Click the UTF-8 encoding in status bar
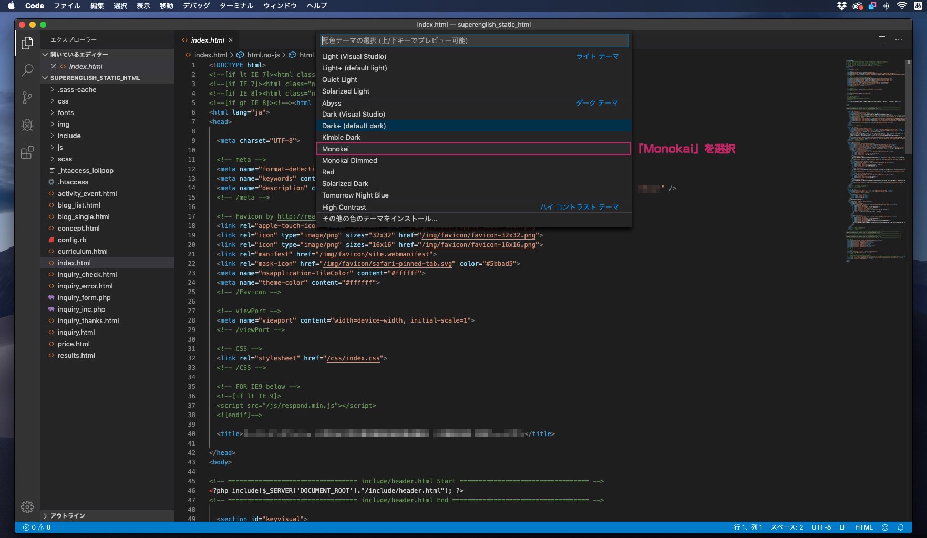Viewport: 927px width, 538px height. point(821,527)
